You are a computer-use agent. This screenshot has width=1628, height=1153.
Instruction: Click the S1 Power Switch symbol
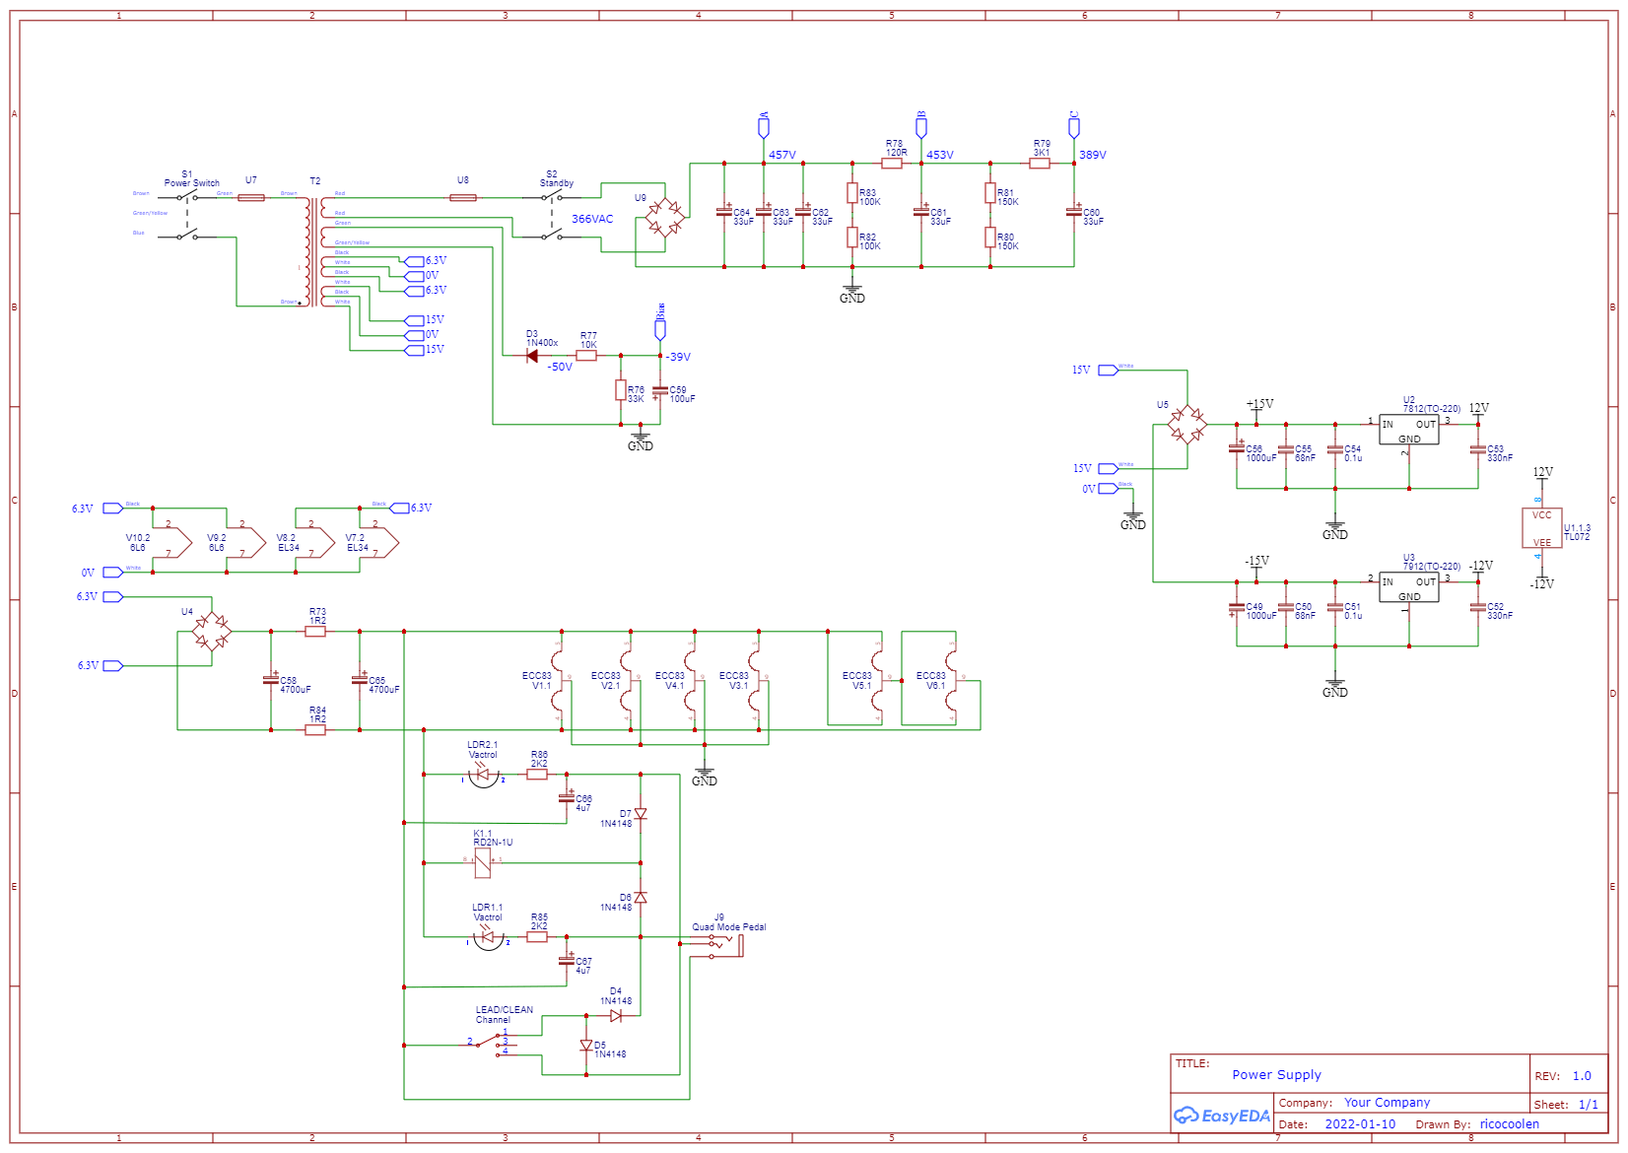(x=187, y=217)
